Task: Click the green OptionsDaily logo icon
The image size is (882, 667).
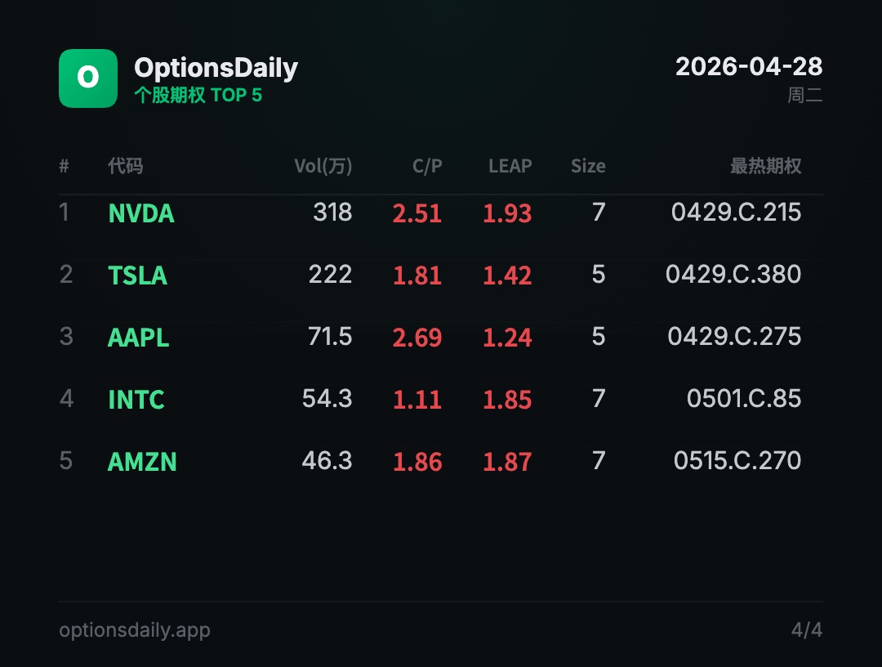Action: pyautogui.click(x=88, y=78)
